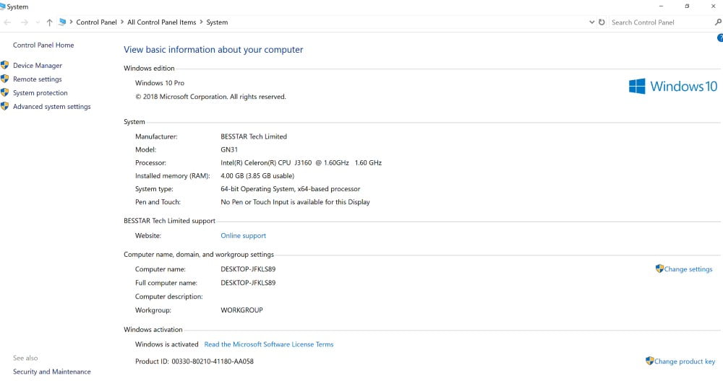This screenshot has height=386, width=723.
Task: Click the Product ID value 00330-80210-41180-AA058
Action: [x=213, y=361]
